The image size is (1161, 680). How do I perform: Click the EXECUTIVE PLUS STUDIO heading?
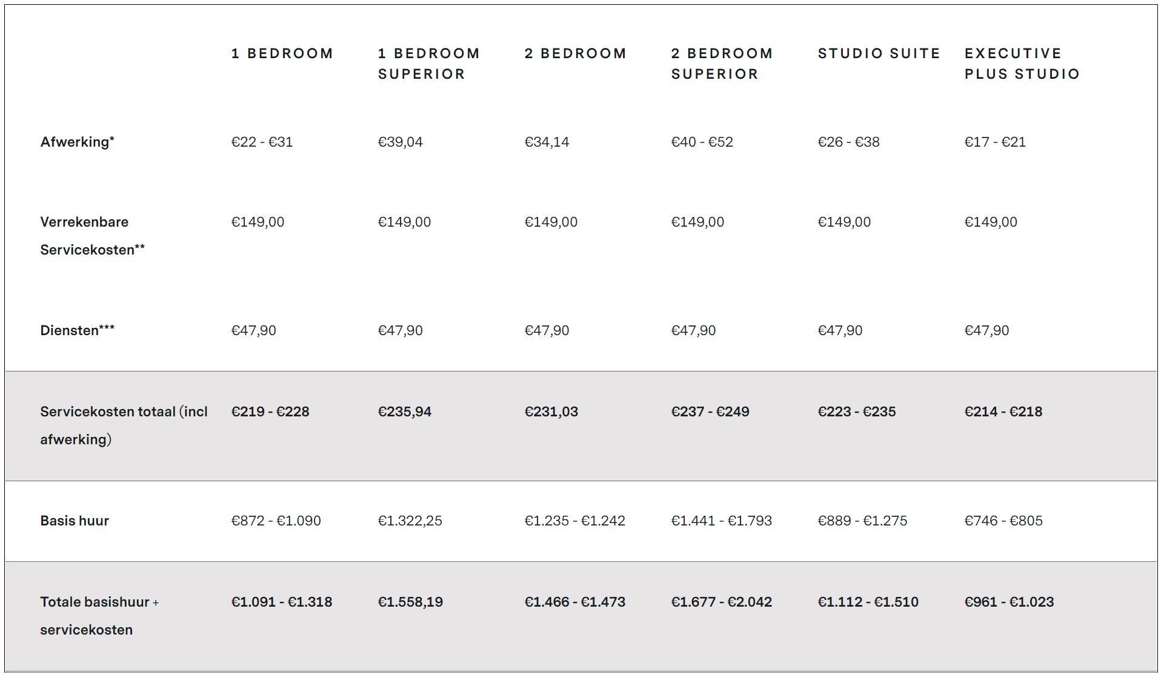click(x=1022, y=64)
